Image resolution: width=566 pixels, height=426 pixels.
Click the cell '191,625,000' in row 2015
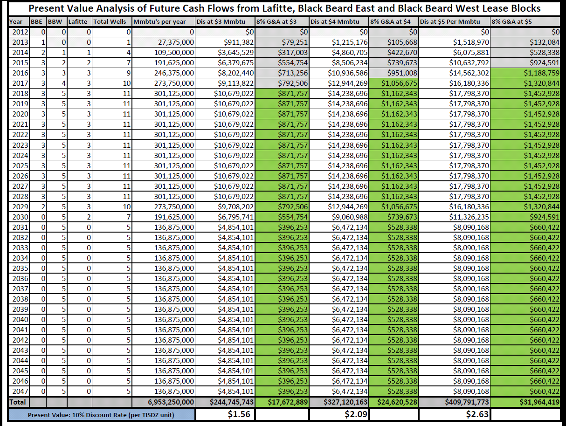coord(164,63)
